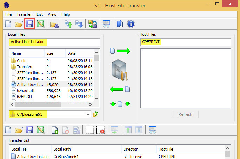Click the Host Files CPFPRINT input field
Viewport: 240px width, 159px height.
[186, 42]
